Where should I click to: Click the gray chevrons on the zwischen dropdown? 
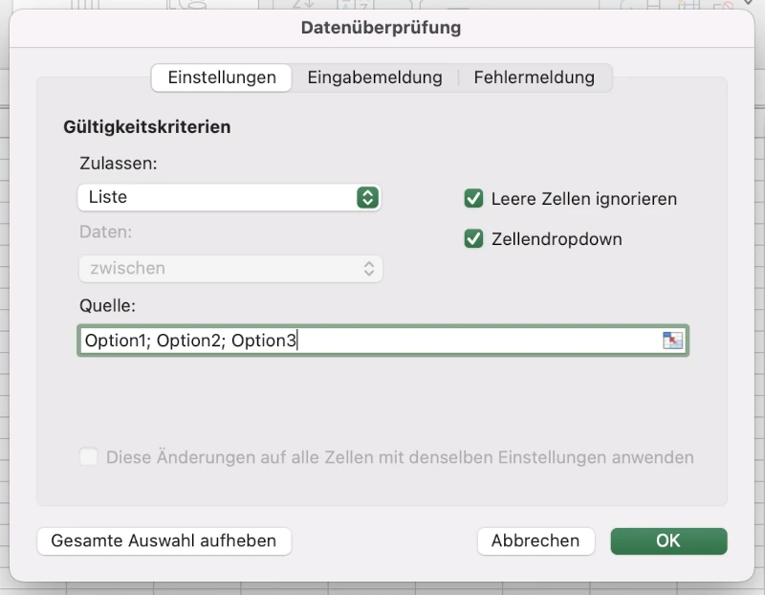click(369, 269)
